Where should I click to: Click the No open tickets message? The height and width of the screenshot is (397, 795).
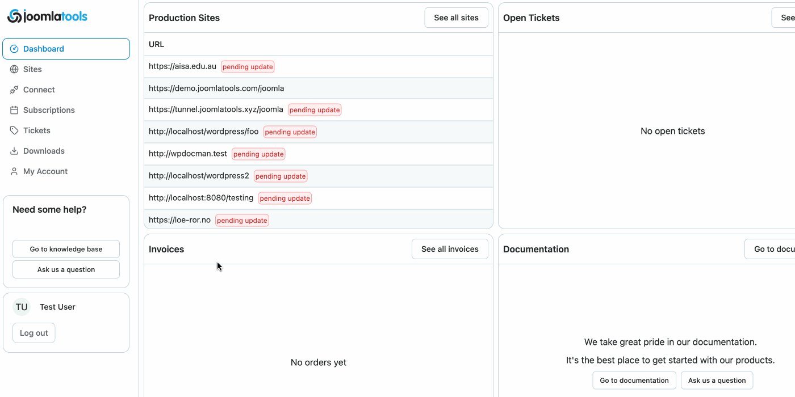672,131
